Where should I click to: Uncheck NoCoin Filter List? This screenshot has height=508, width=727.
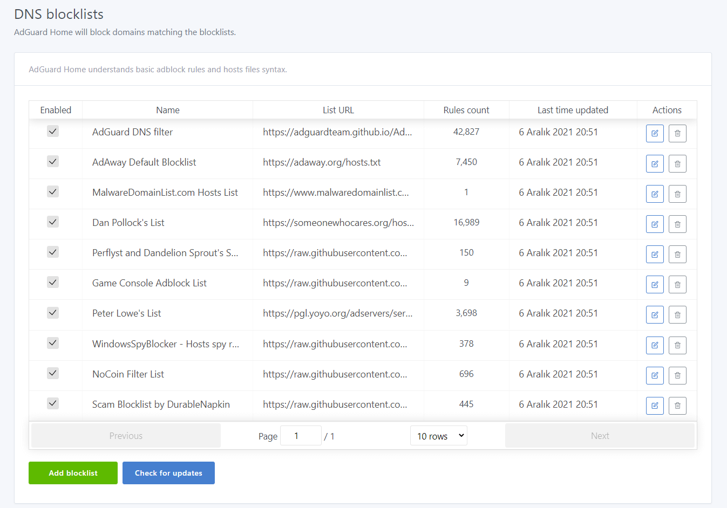(x=53, y=373)
